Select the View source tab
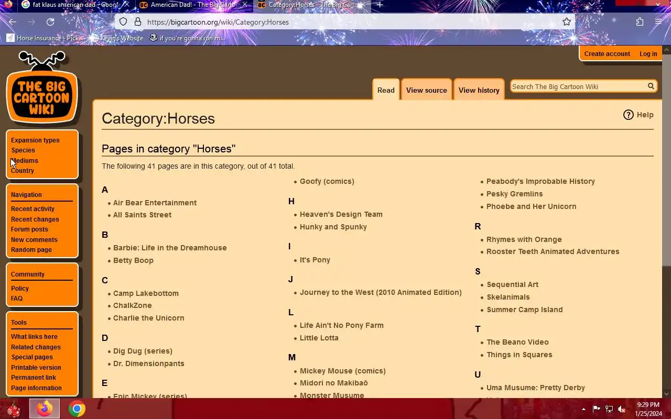The image size is (671, 419). pyautogui.click(x=426, y=90)
